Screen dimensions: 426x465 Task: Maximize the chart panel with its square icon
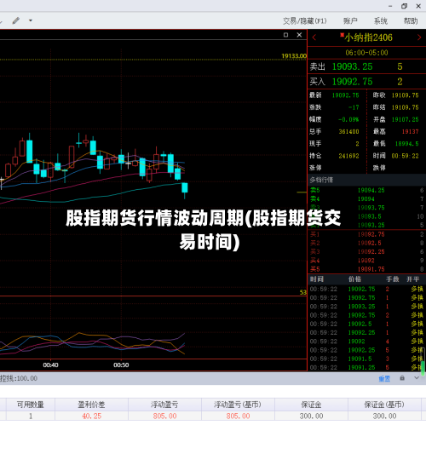(285, 35)
